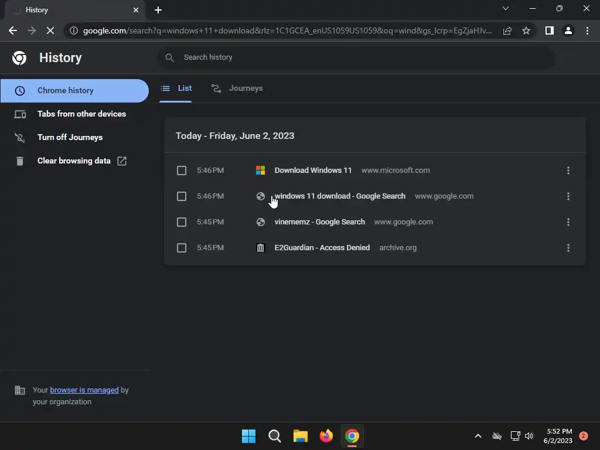The image size is (600, 450).
Task: Open Clear browsing data
Action: point(74,161)
